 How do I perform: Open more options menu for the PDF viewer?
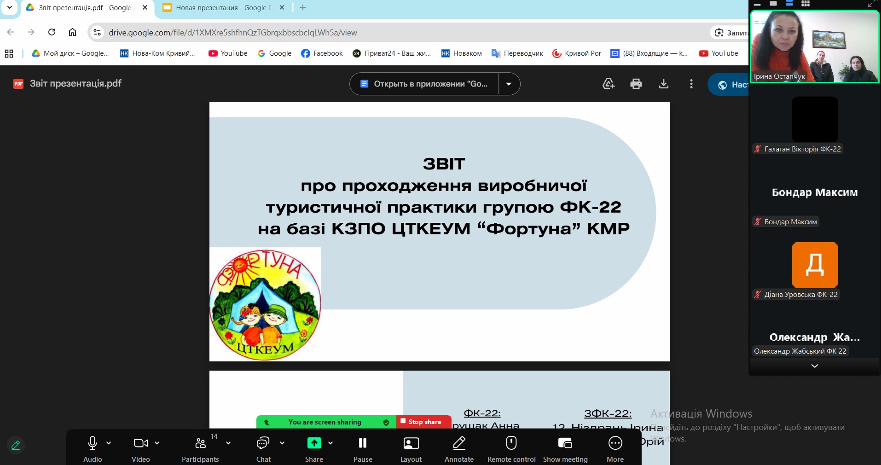pyautogui.click(x=691, y=84)
